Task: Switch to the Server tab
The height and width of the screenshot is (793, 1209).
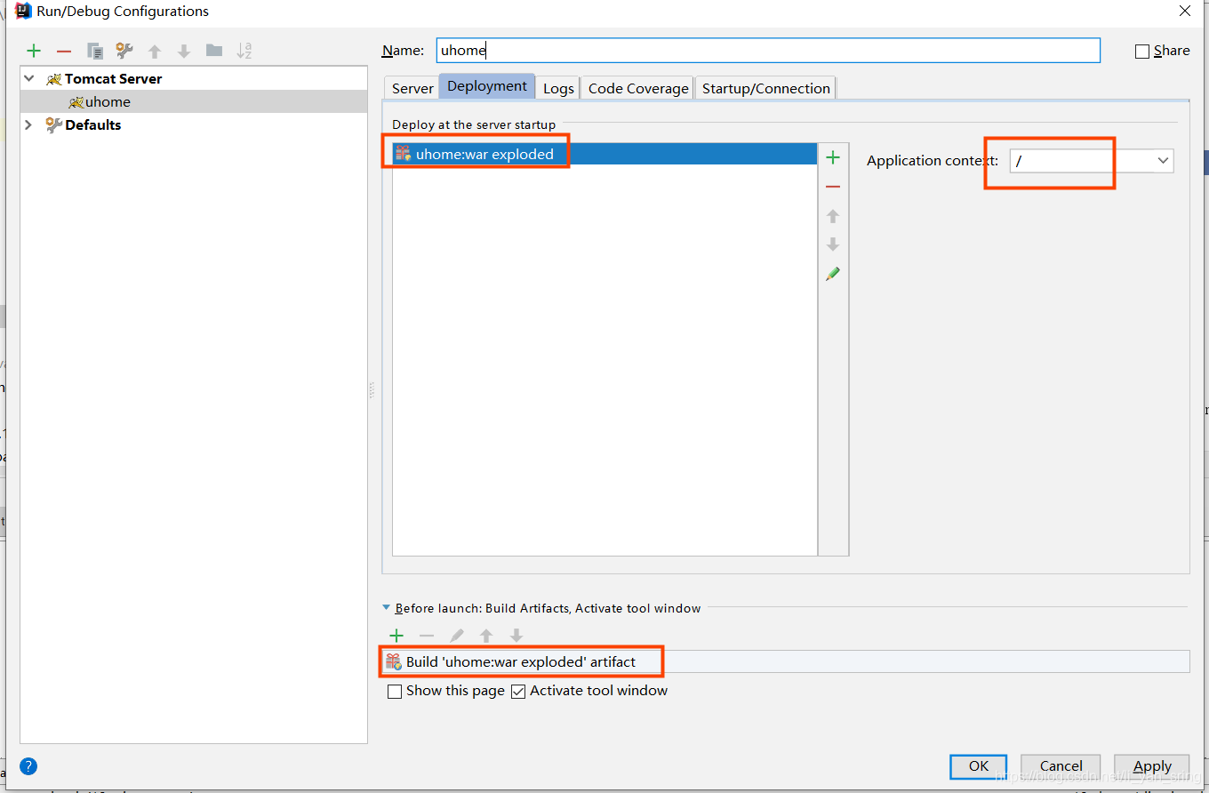Action: coord(412,88)
